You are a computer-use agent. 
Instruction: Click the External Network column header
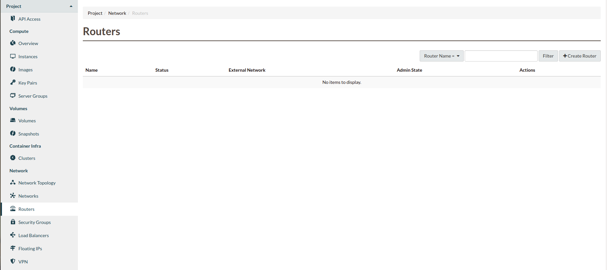tap(247, 70)
